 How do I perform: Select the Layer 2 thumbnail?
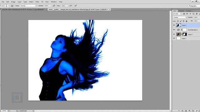[178, 25]
